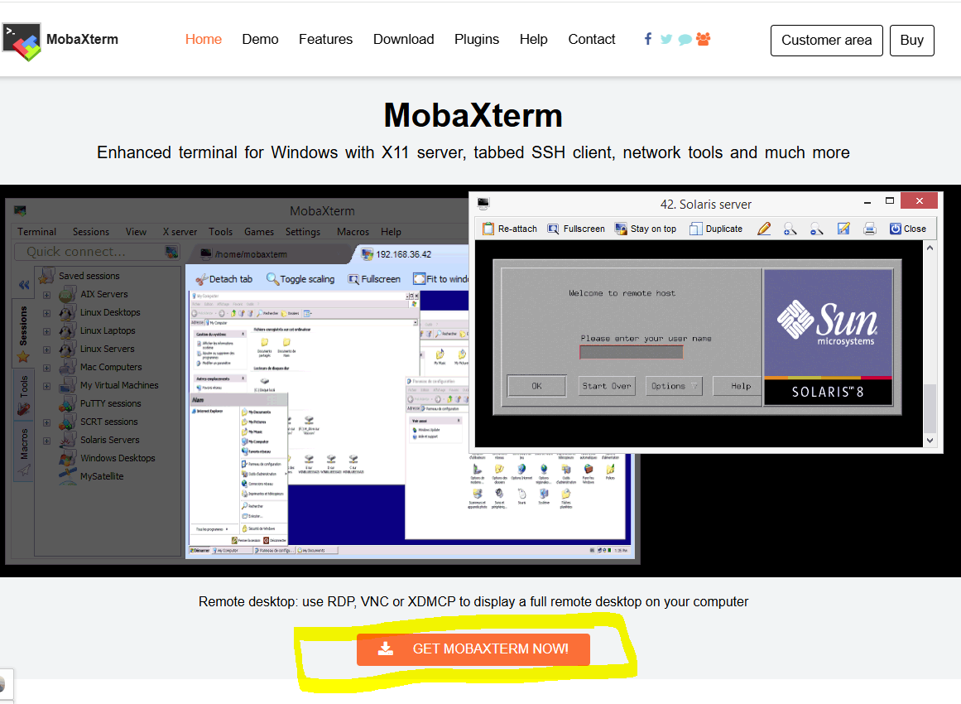Screen dimensions: 961x704
Task: Open the Customer area button
Action: tap(826, 41)
